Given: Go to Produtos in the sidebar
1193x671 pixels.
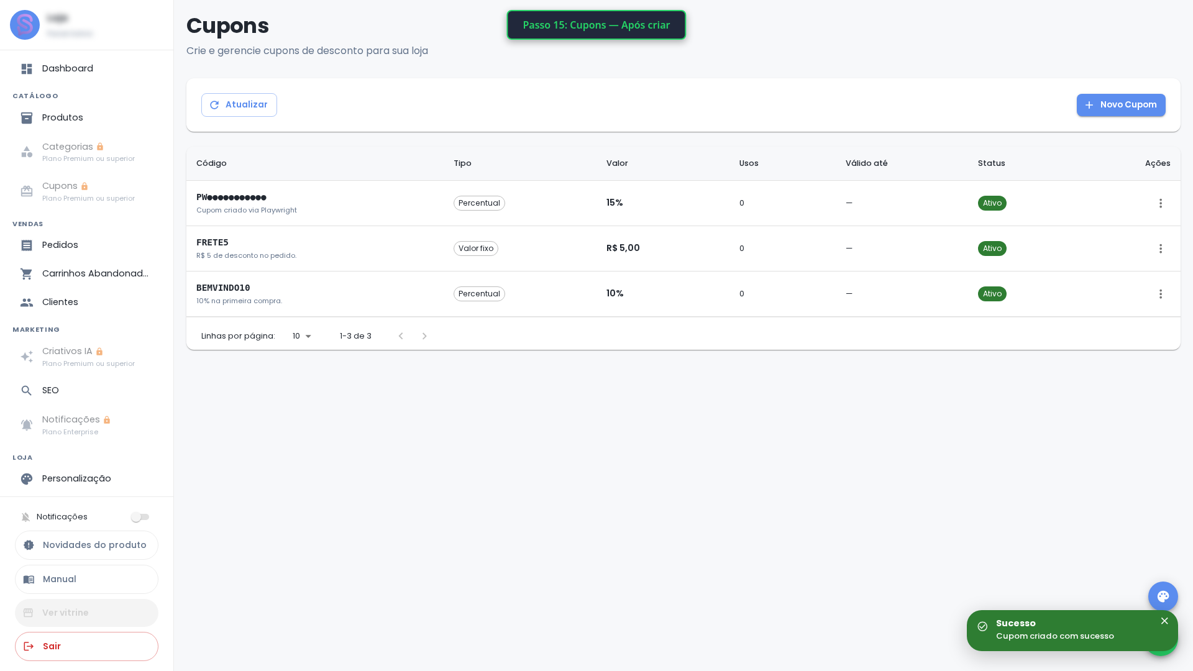Looking at the screenshot, I should tap(86, 118).
